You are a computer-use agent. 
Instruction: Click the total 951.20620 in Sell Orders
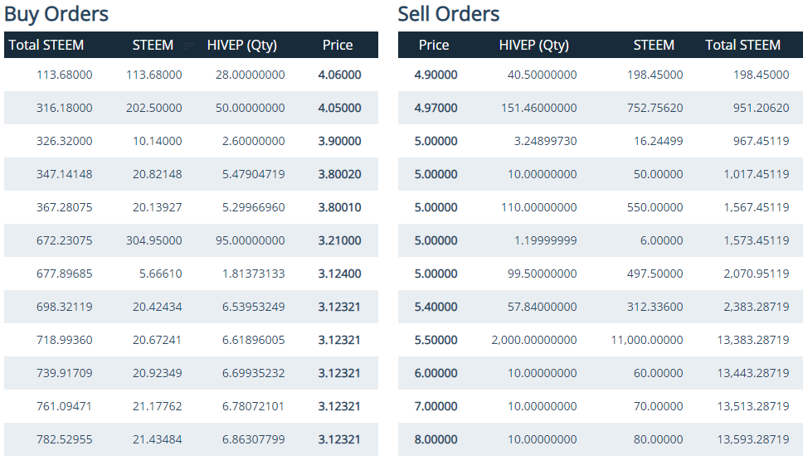point(761,108)
